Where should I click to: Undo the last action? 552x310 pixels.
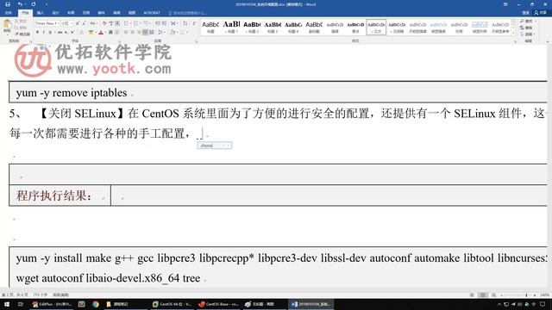click(20, 4)
